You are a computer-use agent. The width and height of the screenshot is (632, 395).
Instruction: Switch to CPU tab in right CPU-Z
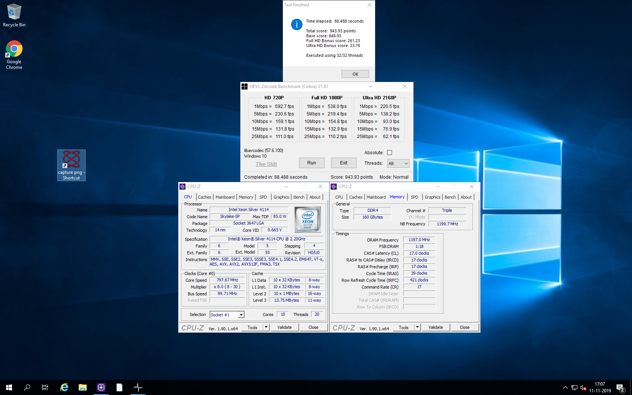click(339, 197)
